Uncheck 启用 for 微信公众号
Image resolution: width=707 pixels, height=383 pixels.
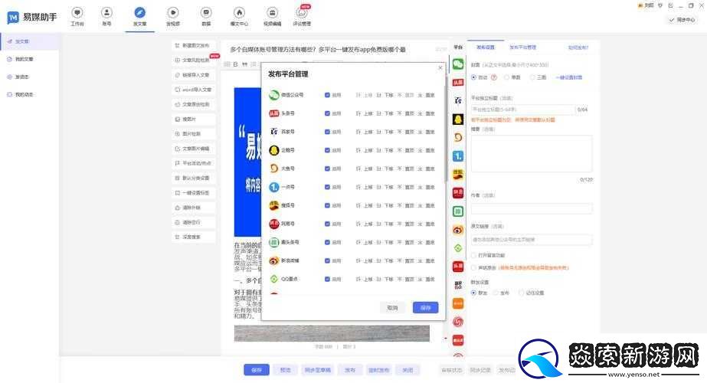327,95
